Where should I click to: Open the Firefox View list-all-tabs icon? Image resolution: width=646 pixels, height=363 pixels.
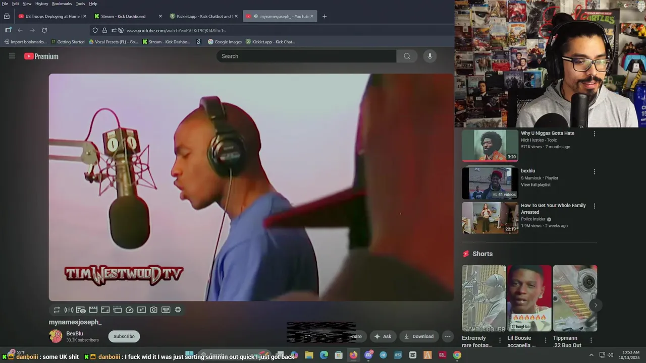[7, 16]
